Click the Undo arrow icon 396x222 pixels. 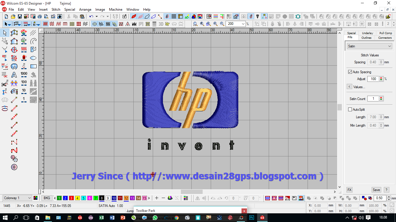91,16
